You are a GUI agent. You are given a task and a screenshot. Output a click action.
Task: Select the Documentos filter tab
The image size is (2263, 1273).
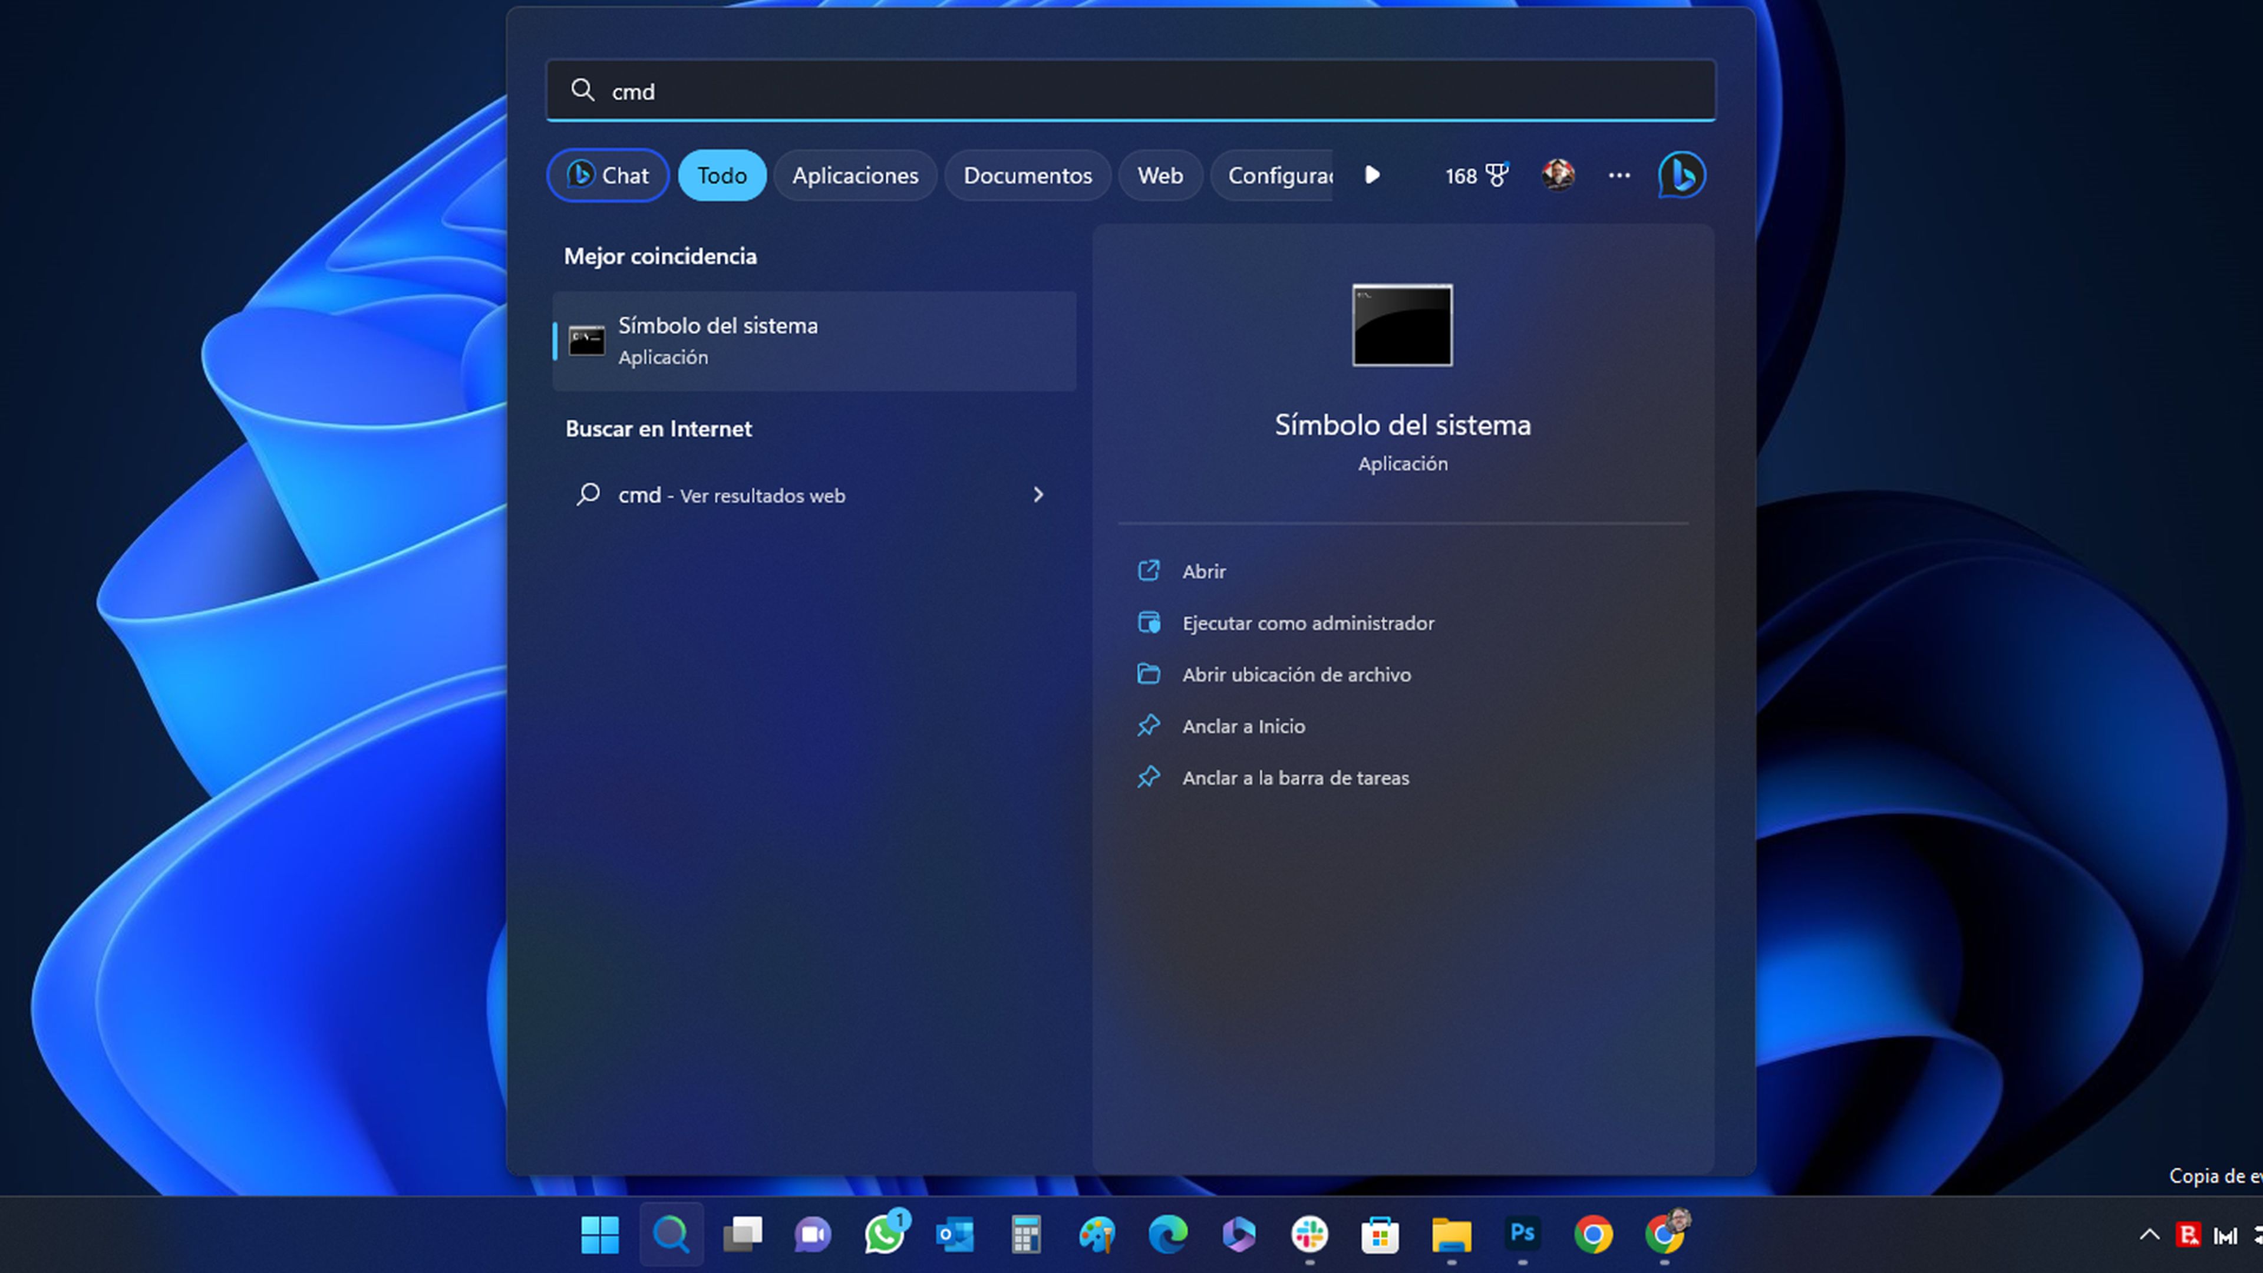1027,176
